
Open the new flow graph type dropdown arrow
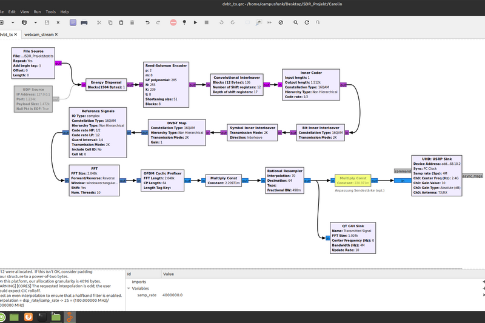tap(13, 22)
